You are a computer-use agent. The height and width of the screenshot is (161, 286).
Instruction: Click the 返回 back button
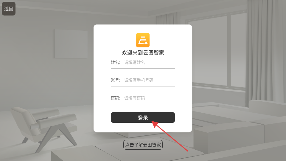click(x=9, y=9)
